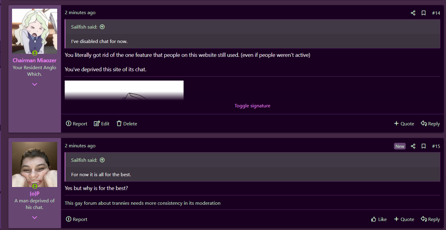Open post number #14 permalink
Image resolution: width=446 pixels, height=230 pixels.
click(436, 13)
